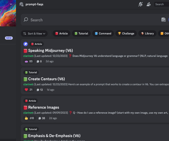This screenshot has height=141, width=169.
Task: Click the prompt-faqs channel title
Action: point(34,4)
